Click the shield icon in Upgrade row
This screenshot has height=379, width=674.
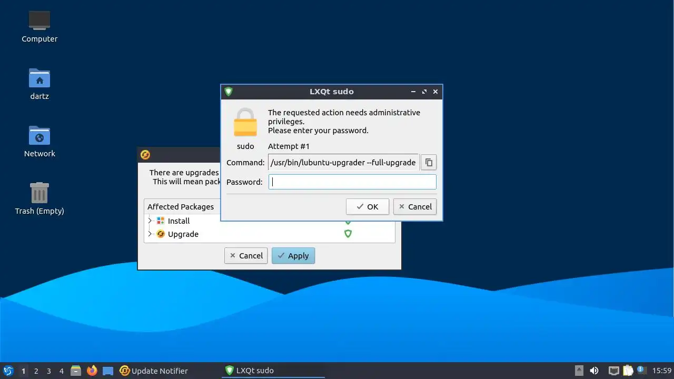pyautogui.click(x=348, y=234)
